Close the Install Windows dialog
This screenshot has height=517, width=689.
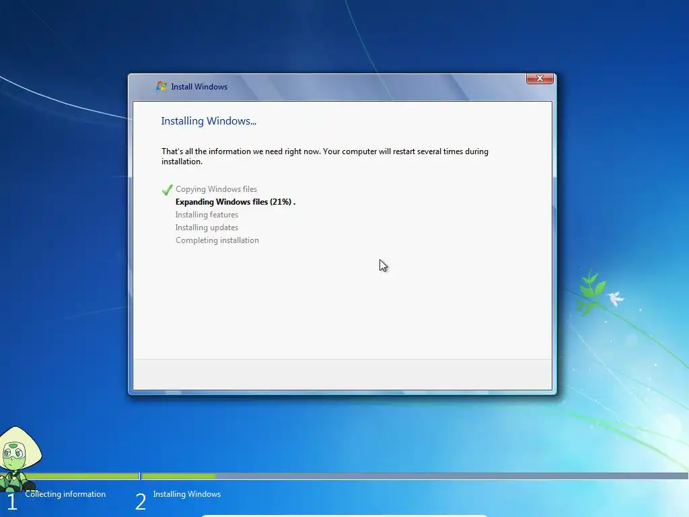click(540, 78)
